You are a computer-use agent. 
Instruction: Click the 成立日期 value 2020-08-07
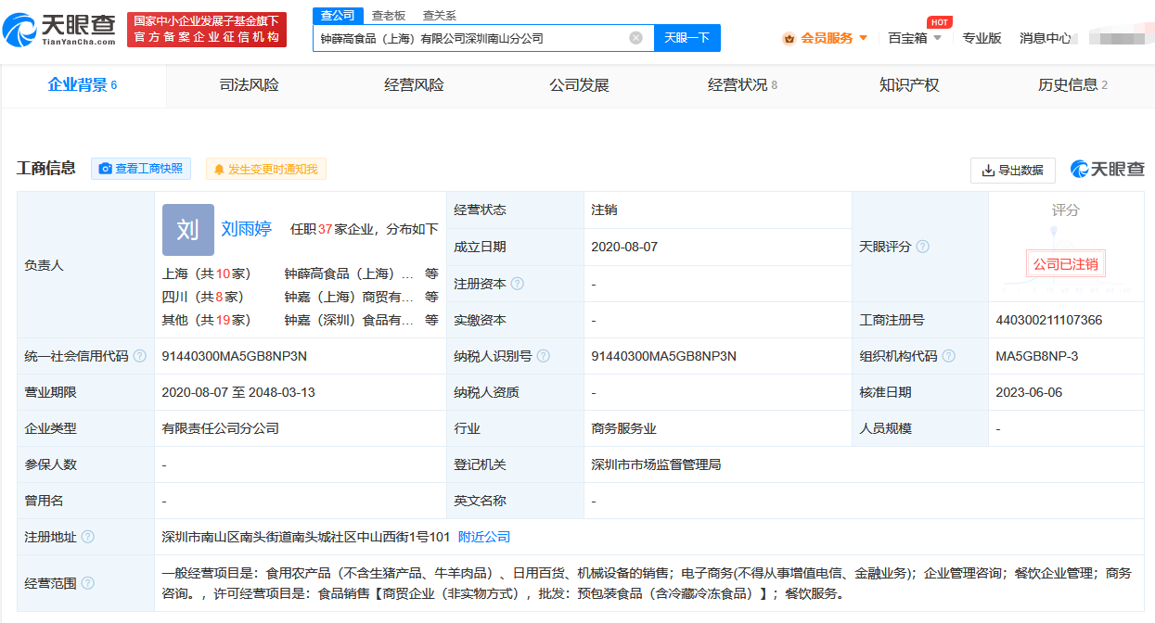pos(622,247)
